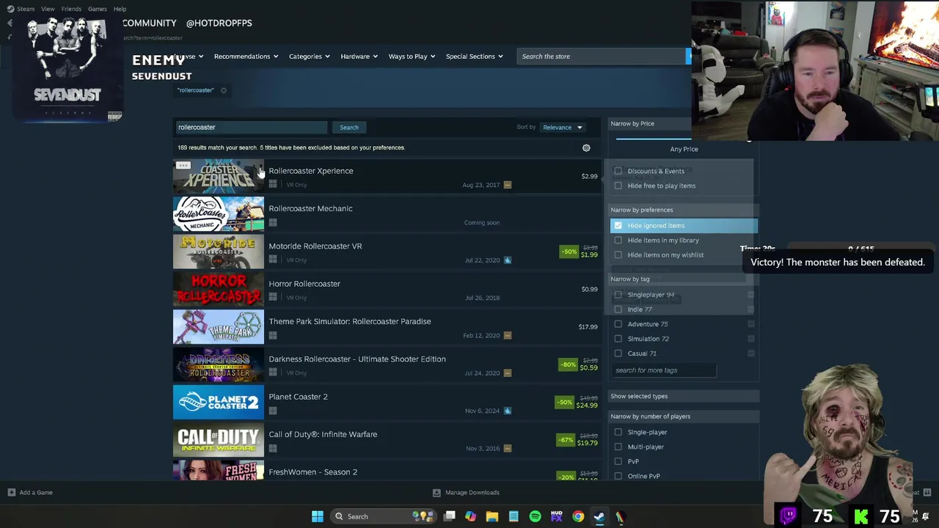Open the search preferences gear icon
Image resolution: width=939 pixels, height=528 pixels.
pos(586,148)
